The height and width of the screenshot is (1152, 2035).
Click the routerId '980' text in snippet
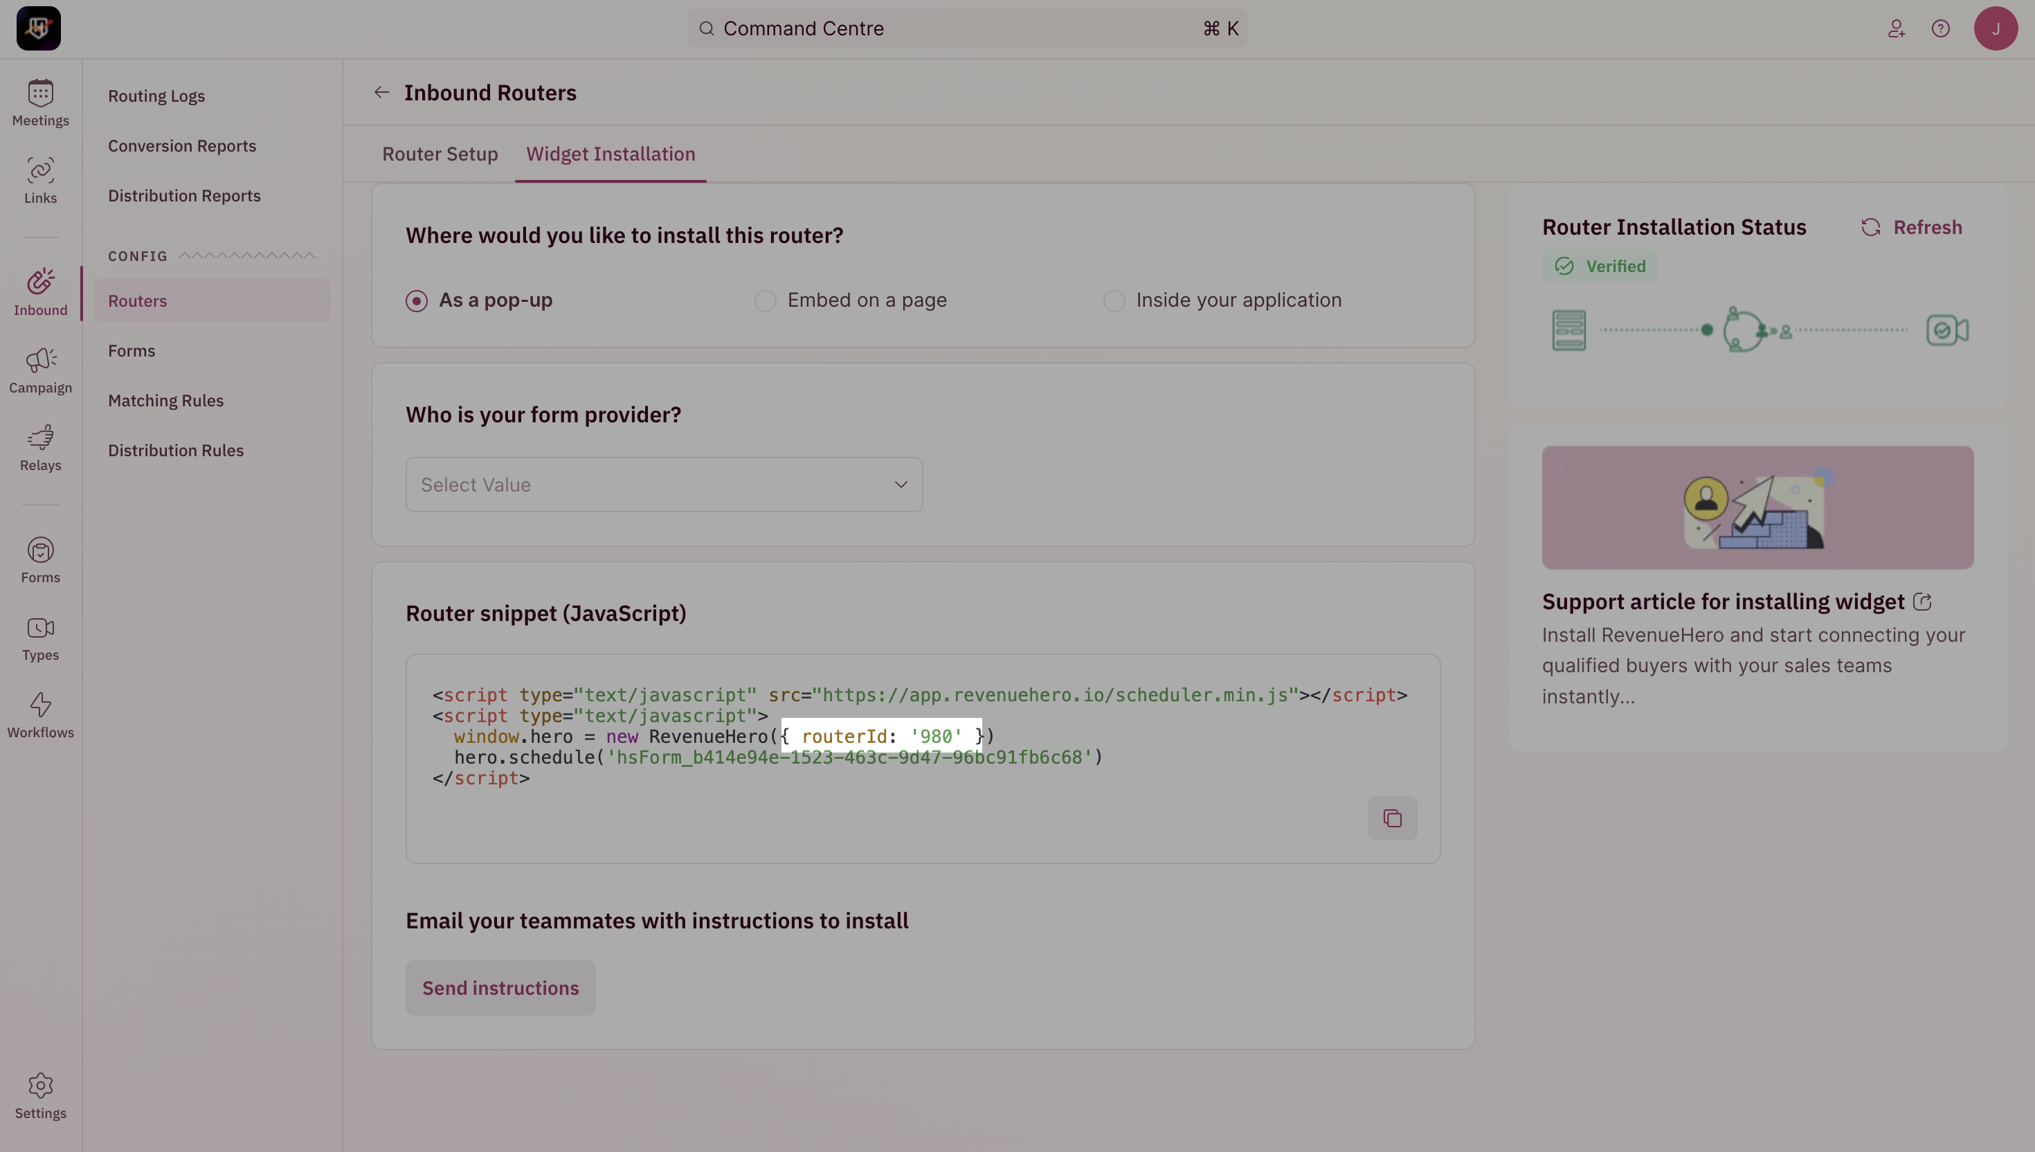coord(881,737)
